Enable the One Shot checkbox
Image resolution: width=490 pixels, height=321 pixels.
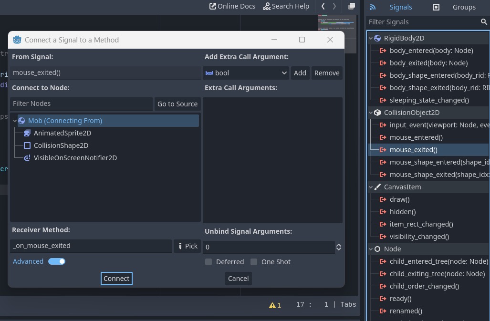(254, 262)
